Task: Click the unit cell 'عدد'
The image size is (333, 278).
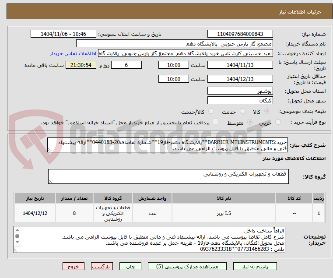Action: click(x=152, y=213)
